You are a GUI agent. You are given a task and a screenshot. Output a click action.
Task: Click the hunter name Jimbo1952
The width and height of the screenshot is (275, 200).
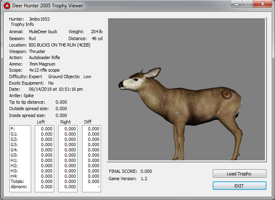[40, 19]
